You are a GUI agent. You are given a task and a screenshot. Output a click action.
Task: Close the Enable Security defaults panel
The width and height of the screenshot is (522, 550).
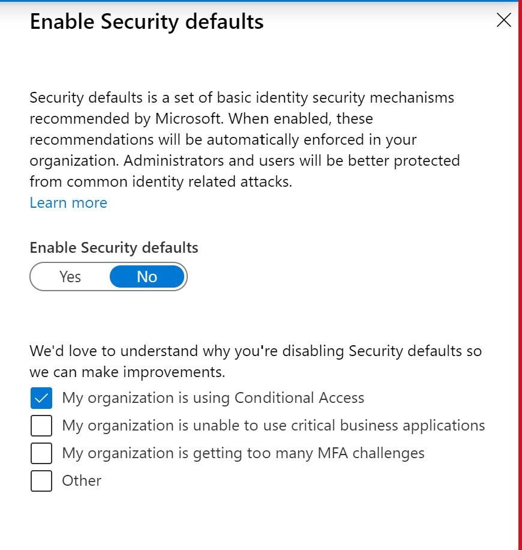[503, 20]
